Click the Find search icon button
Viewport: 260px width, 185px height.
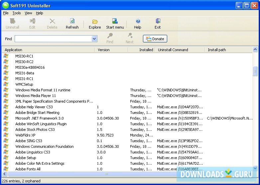tap(110, 36)
